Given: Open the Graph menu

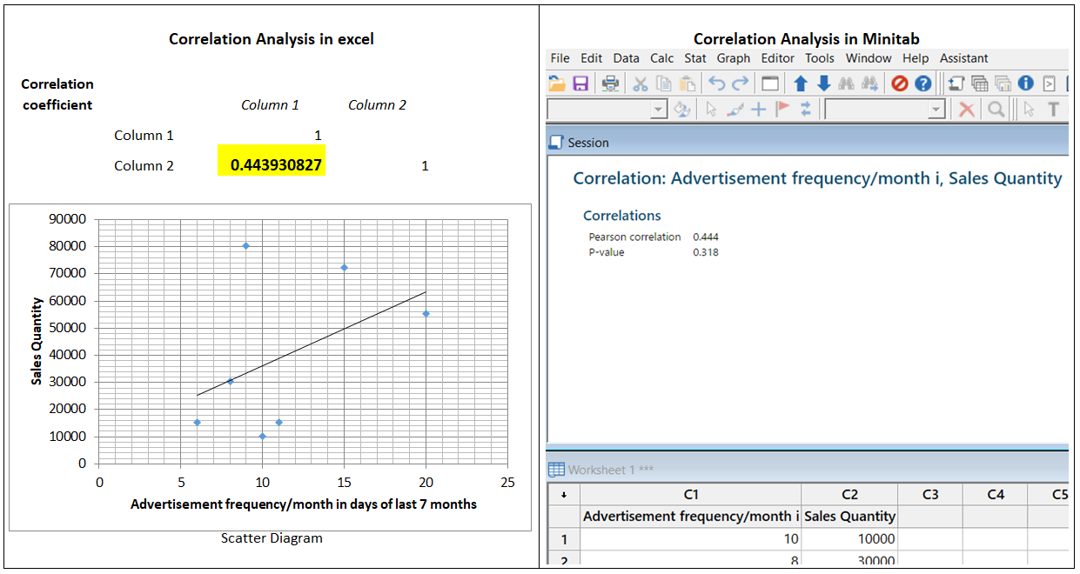Looking at the screenshot, I should tap(733, 58).
